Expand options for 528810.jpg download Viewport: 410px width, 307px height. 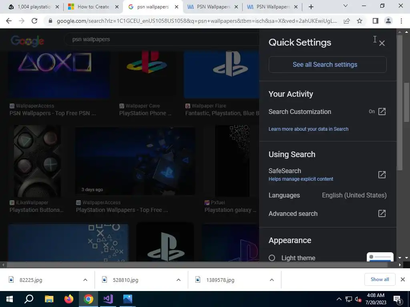click(179, 280)
